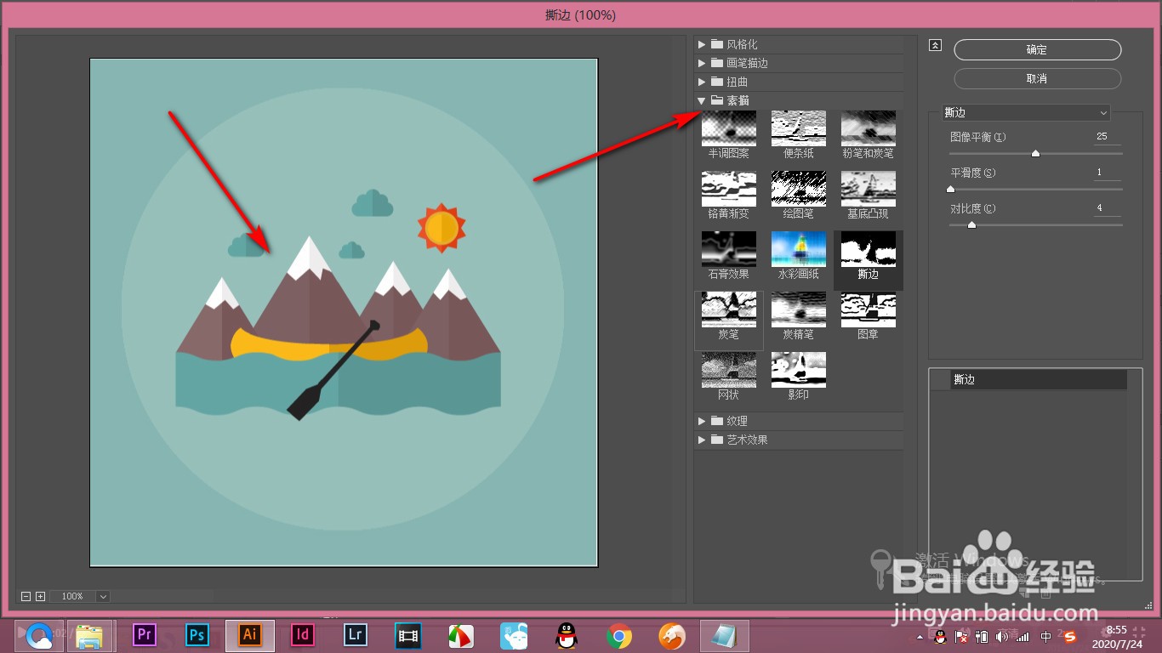Open Google Chrome from the taskbar
The width and height of the screenshot is (1162, 653).
[x=619, y=635]
